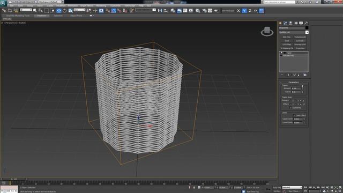Click the object color swatch
Screen dimensions: 343x193
pos(307,28)
